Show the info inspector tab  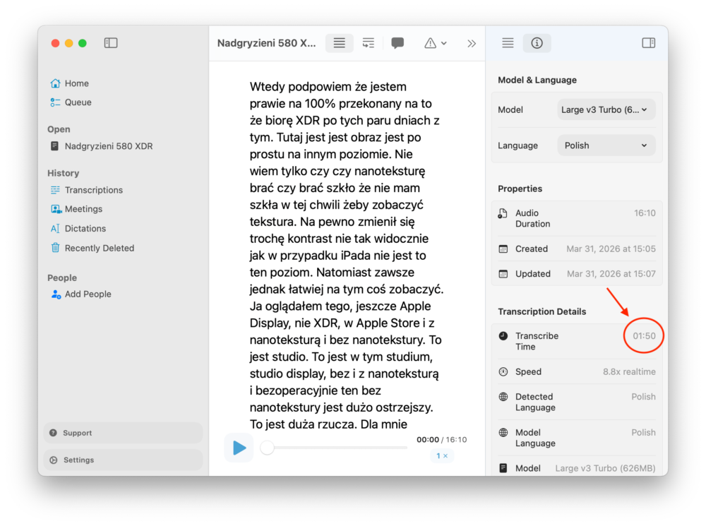537,43
